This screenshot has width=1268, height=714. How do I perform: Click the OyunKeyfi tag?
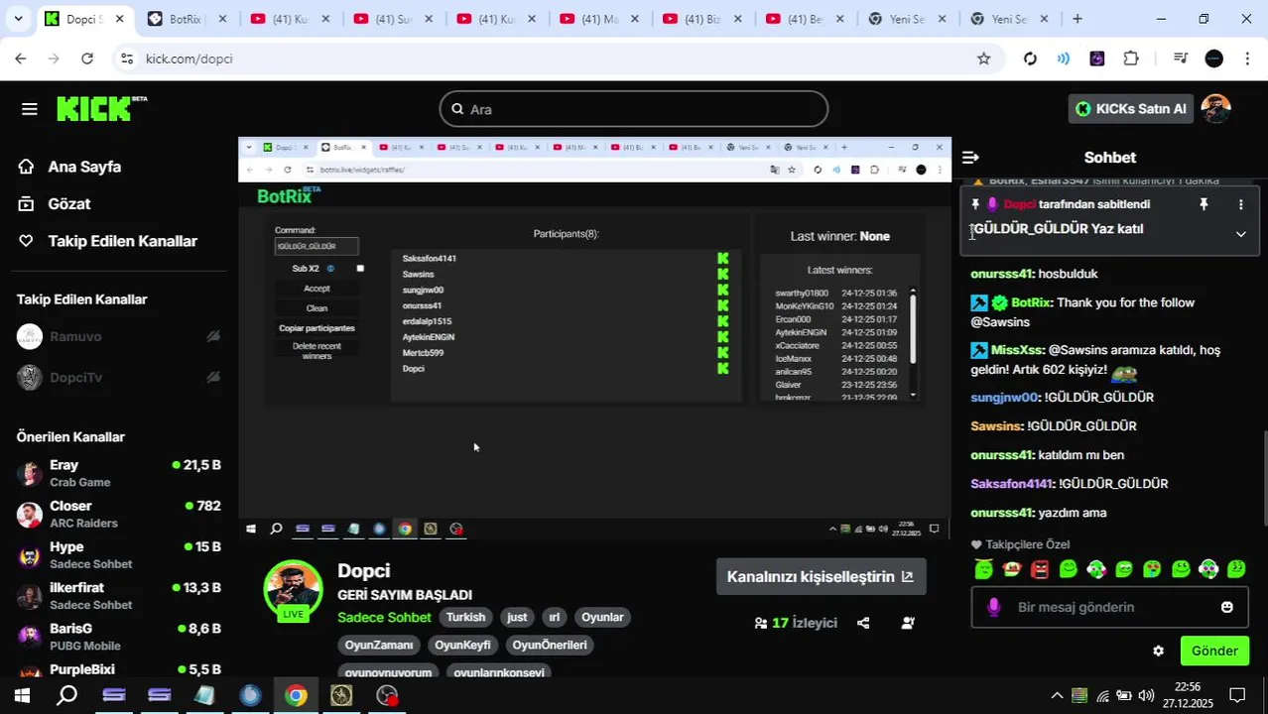(462, 645)
